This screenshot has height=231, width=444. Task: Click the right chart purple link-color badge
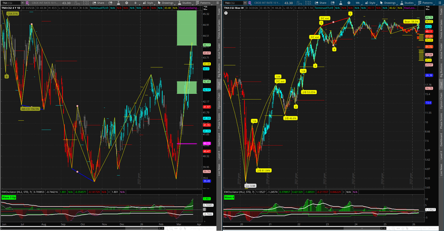click(x=249, y=3)
